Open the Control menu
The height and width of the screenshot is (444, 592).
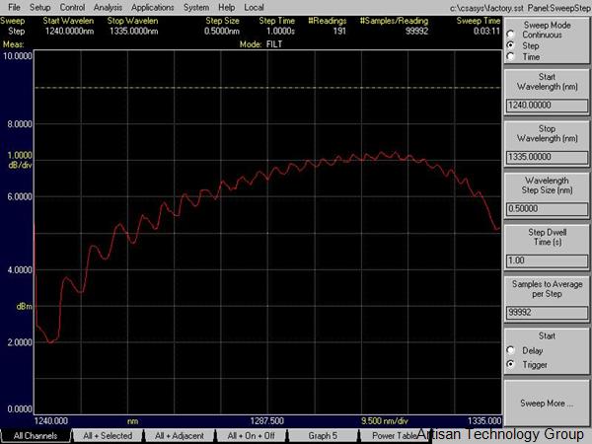pos(72,7)
